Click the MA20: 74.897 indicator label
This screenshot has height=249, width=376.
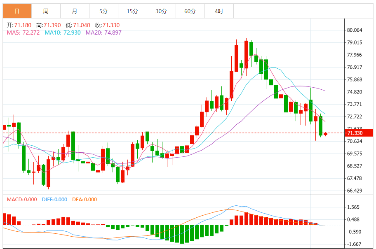pyautogui.click(x=103, y=33)
